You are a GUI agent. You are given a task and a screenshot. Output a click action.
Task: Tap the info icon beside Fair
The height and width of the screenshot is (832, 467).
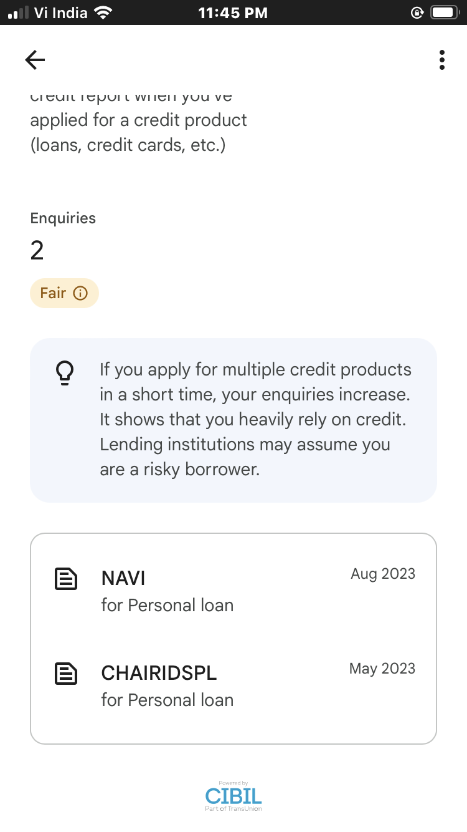80,293
